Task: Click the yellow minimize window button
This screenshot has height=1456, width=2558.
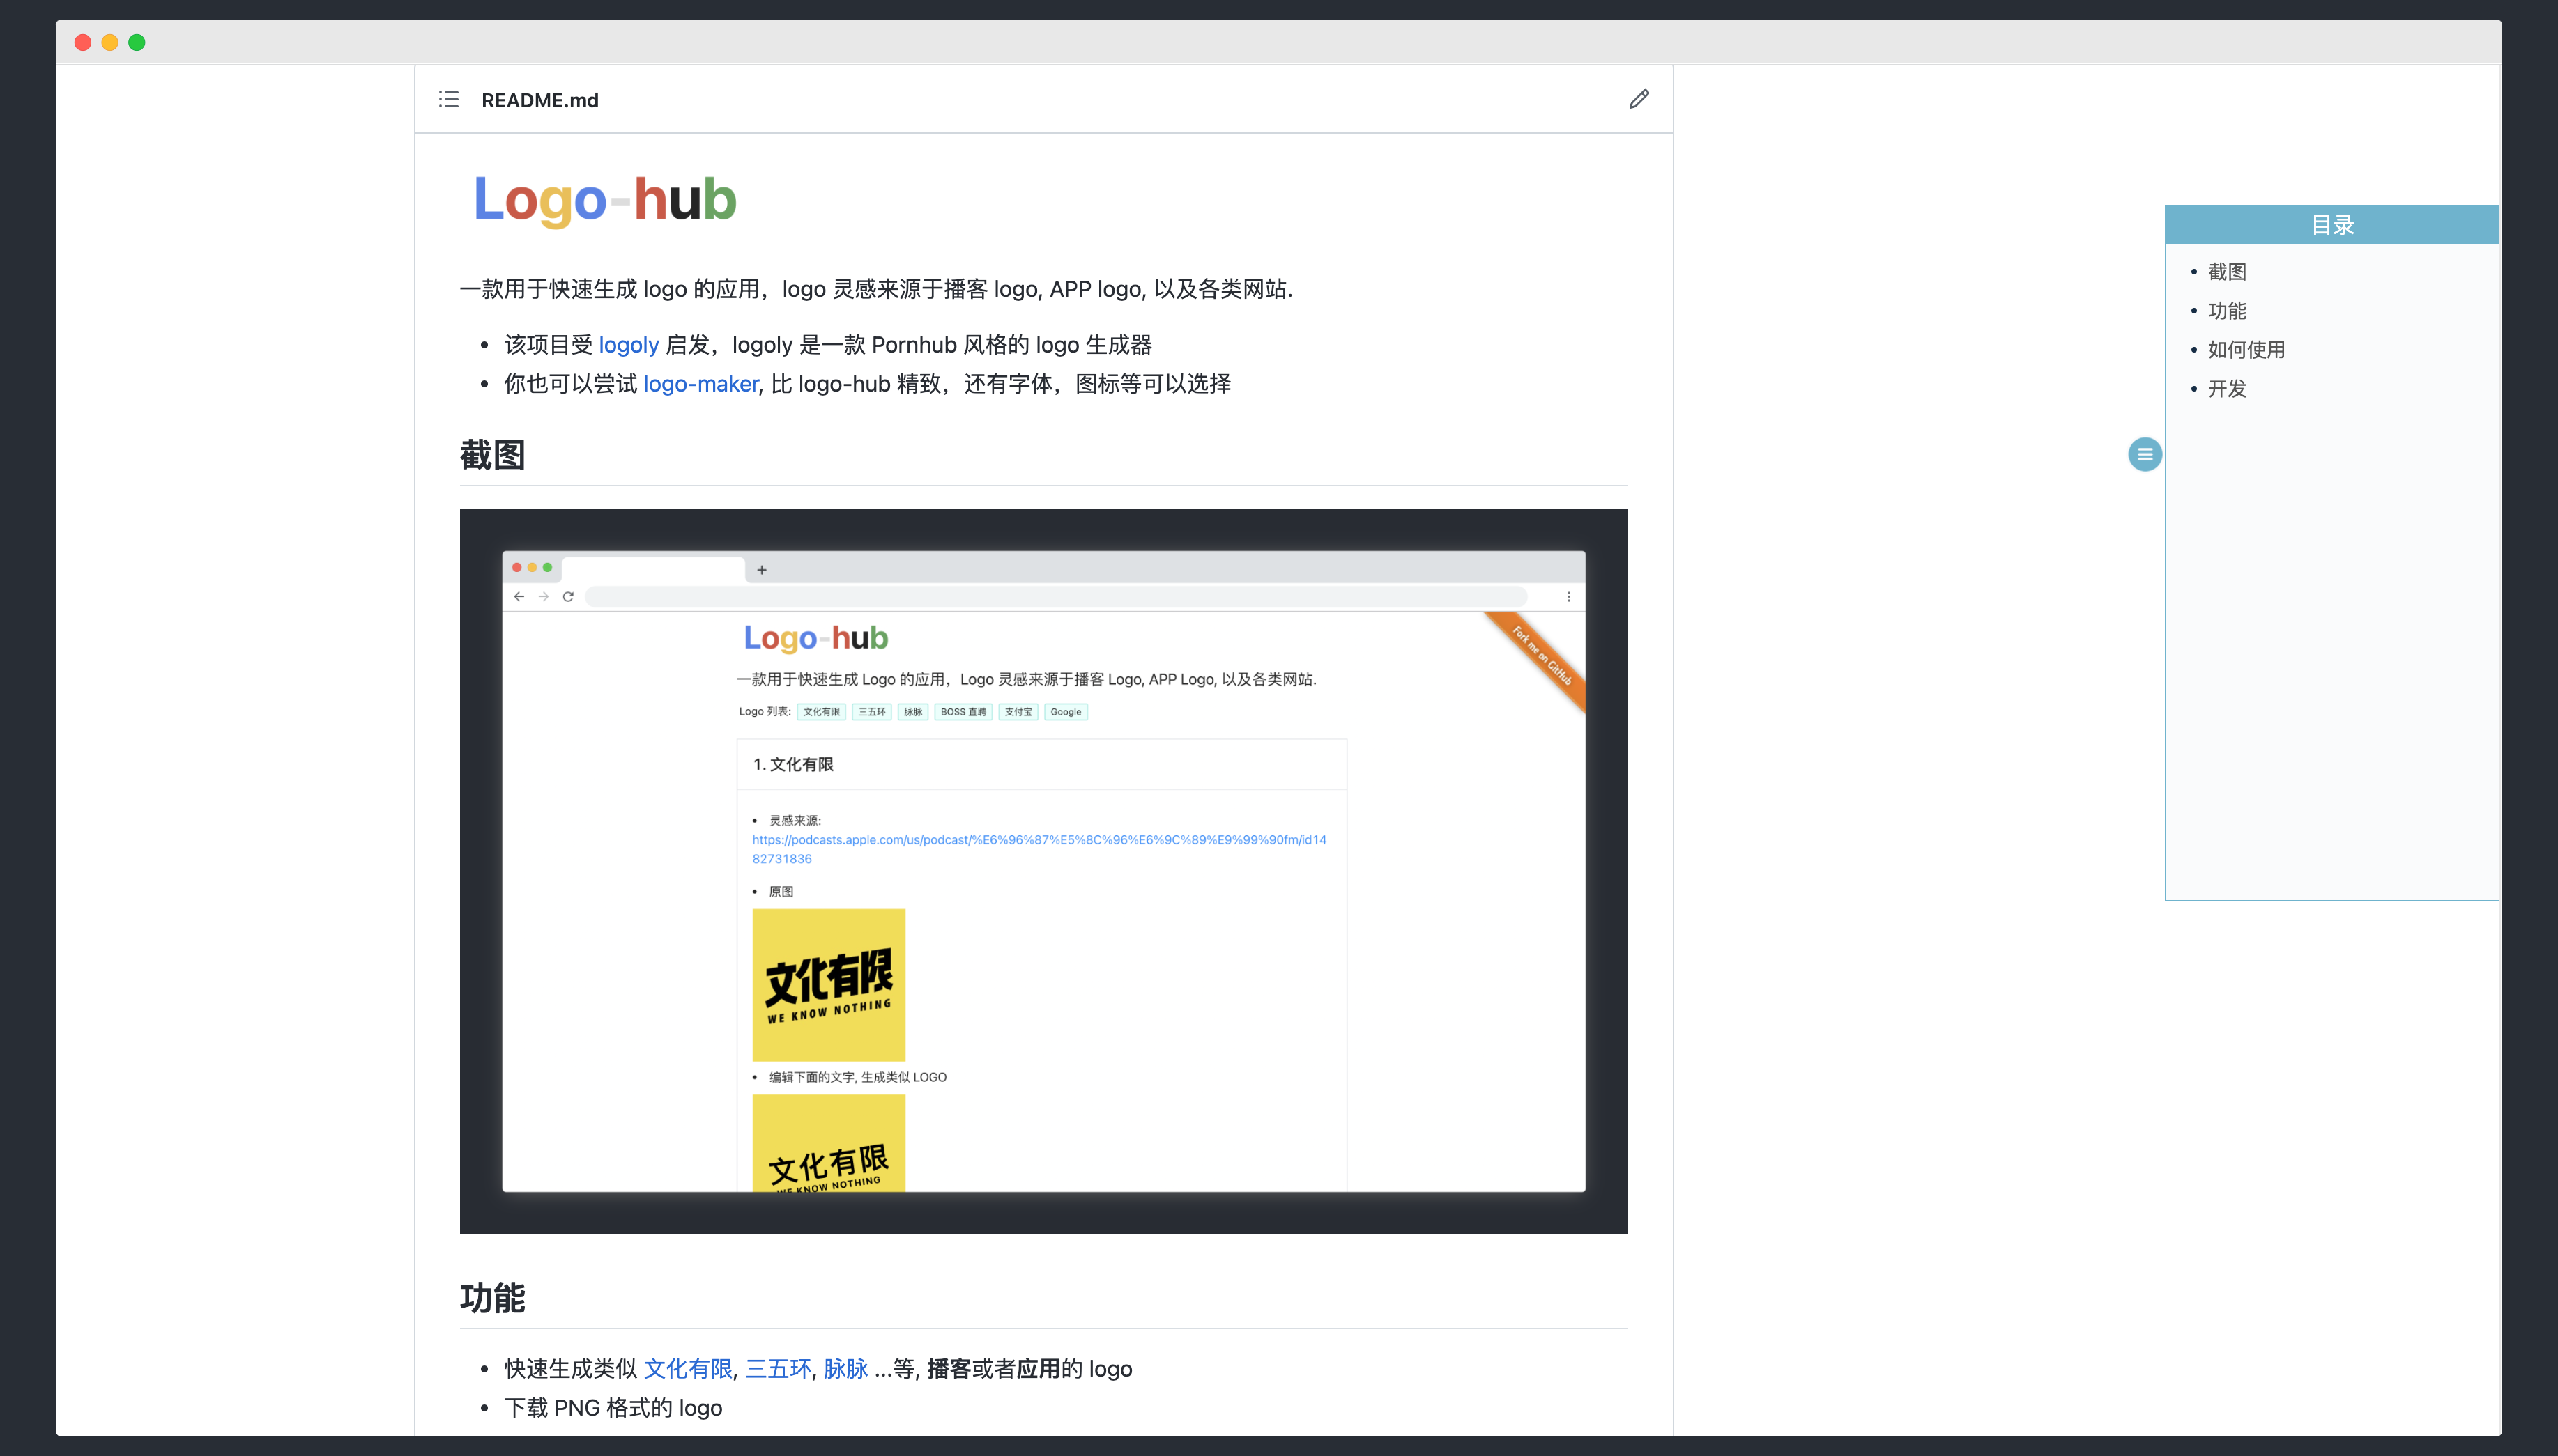Action: click(x=110, y=42)
